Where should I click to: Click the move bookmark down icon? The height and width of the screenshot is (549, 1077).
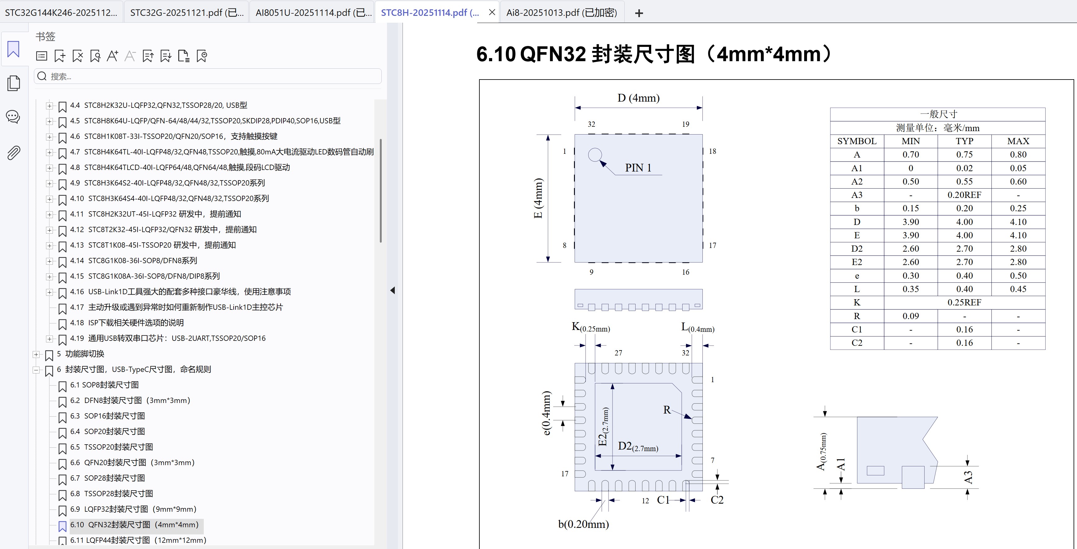tap(165, 56)
